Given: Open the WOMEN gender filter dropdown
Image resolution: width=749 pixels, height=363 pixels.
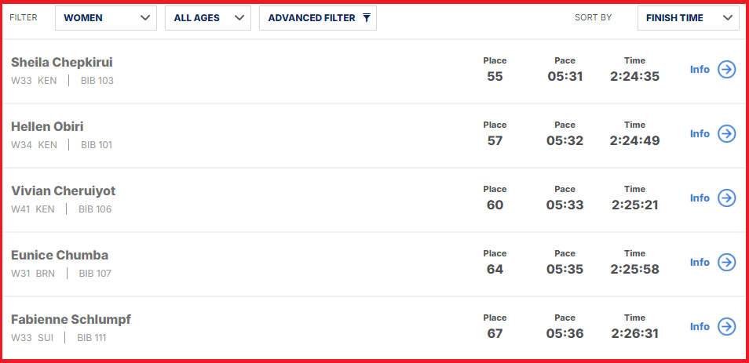Looking at the screenshot, I should point(105,18).
